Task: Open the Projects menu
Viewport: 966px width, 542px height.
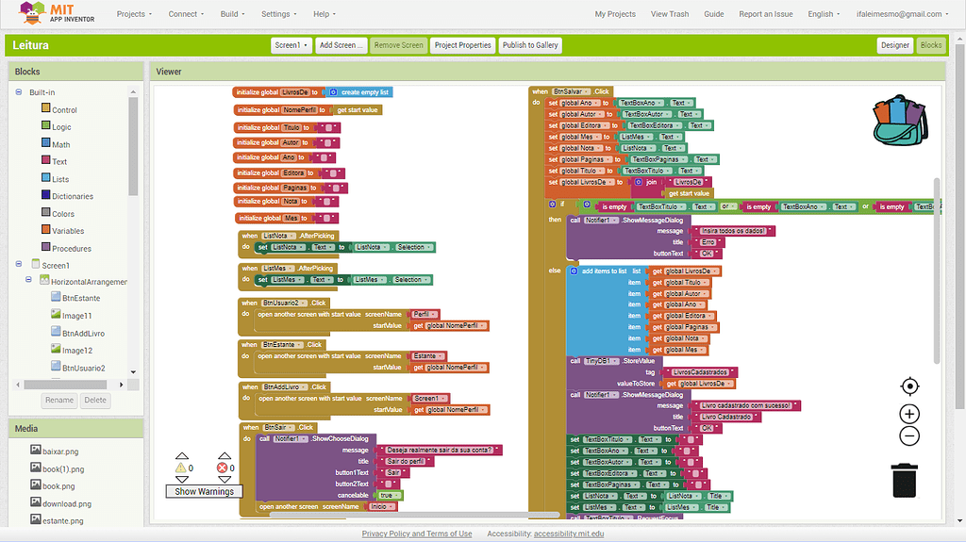Action: click(x=135, y=14)
